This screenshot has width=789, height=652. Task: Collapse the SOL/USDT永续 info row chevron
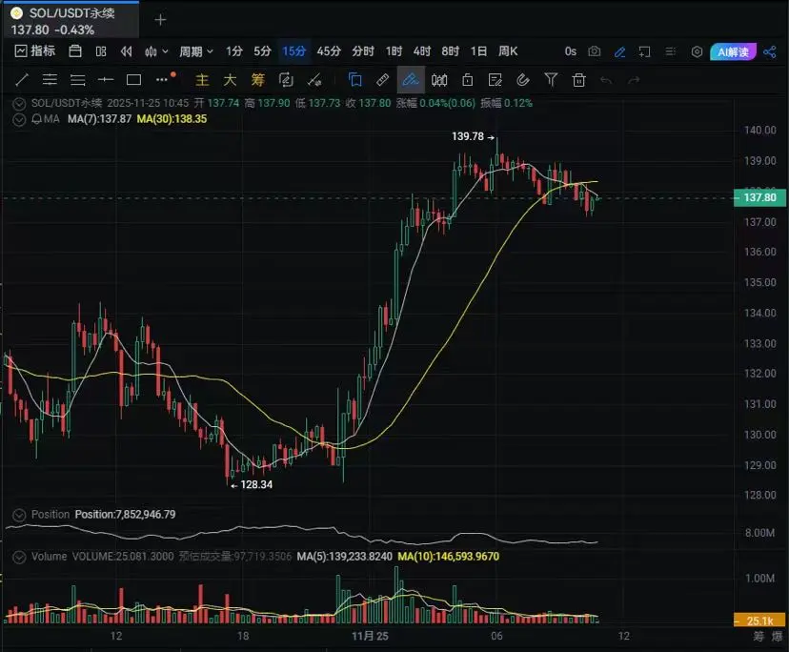(x=19, y=104)
